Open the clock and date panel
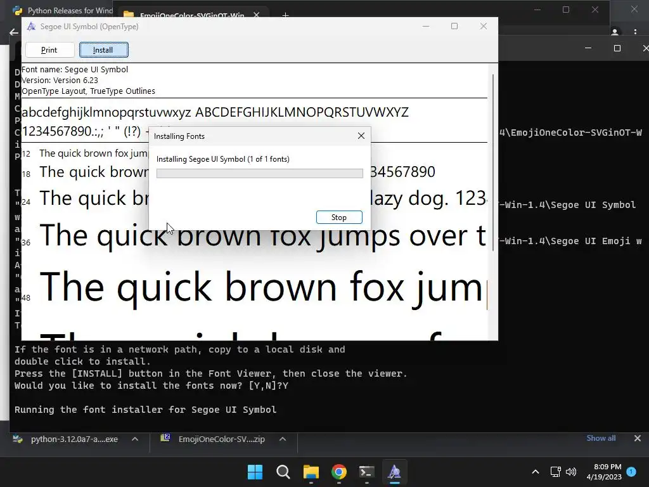This screenshot has height=487, width=649. coord(604,472)
